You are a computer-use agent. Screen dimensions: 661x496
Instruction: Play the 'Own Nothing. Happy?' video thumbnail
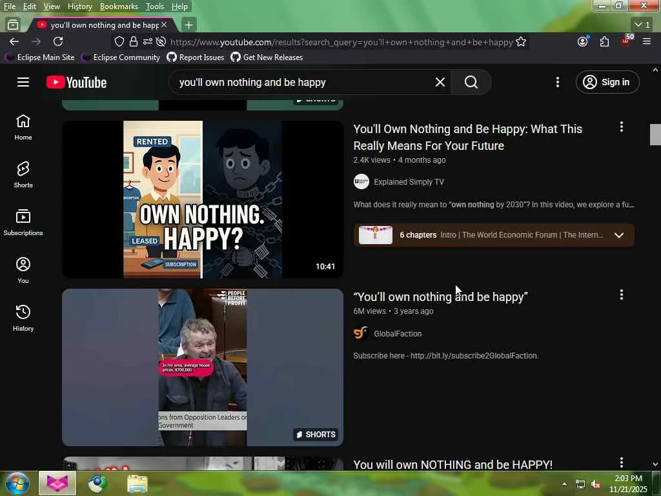coord(203,200)
